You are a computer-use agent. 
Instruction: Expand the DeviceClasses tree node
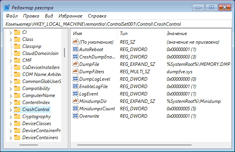tap(11, 124)
